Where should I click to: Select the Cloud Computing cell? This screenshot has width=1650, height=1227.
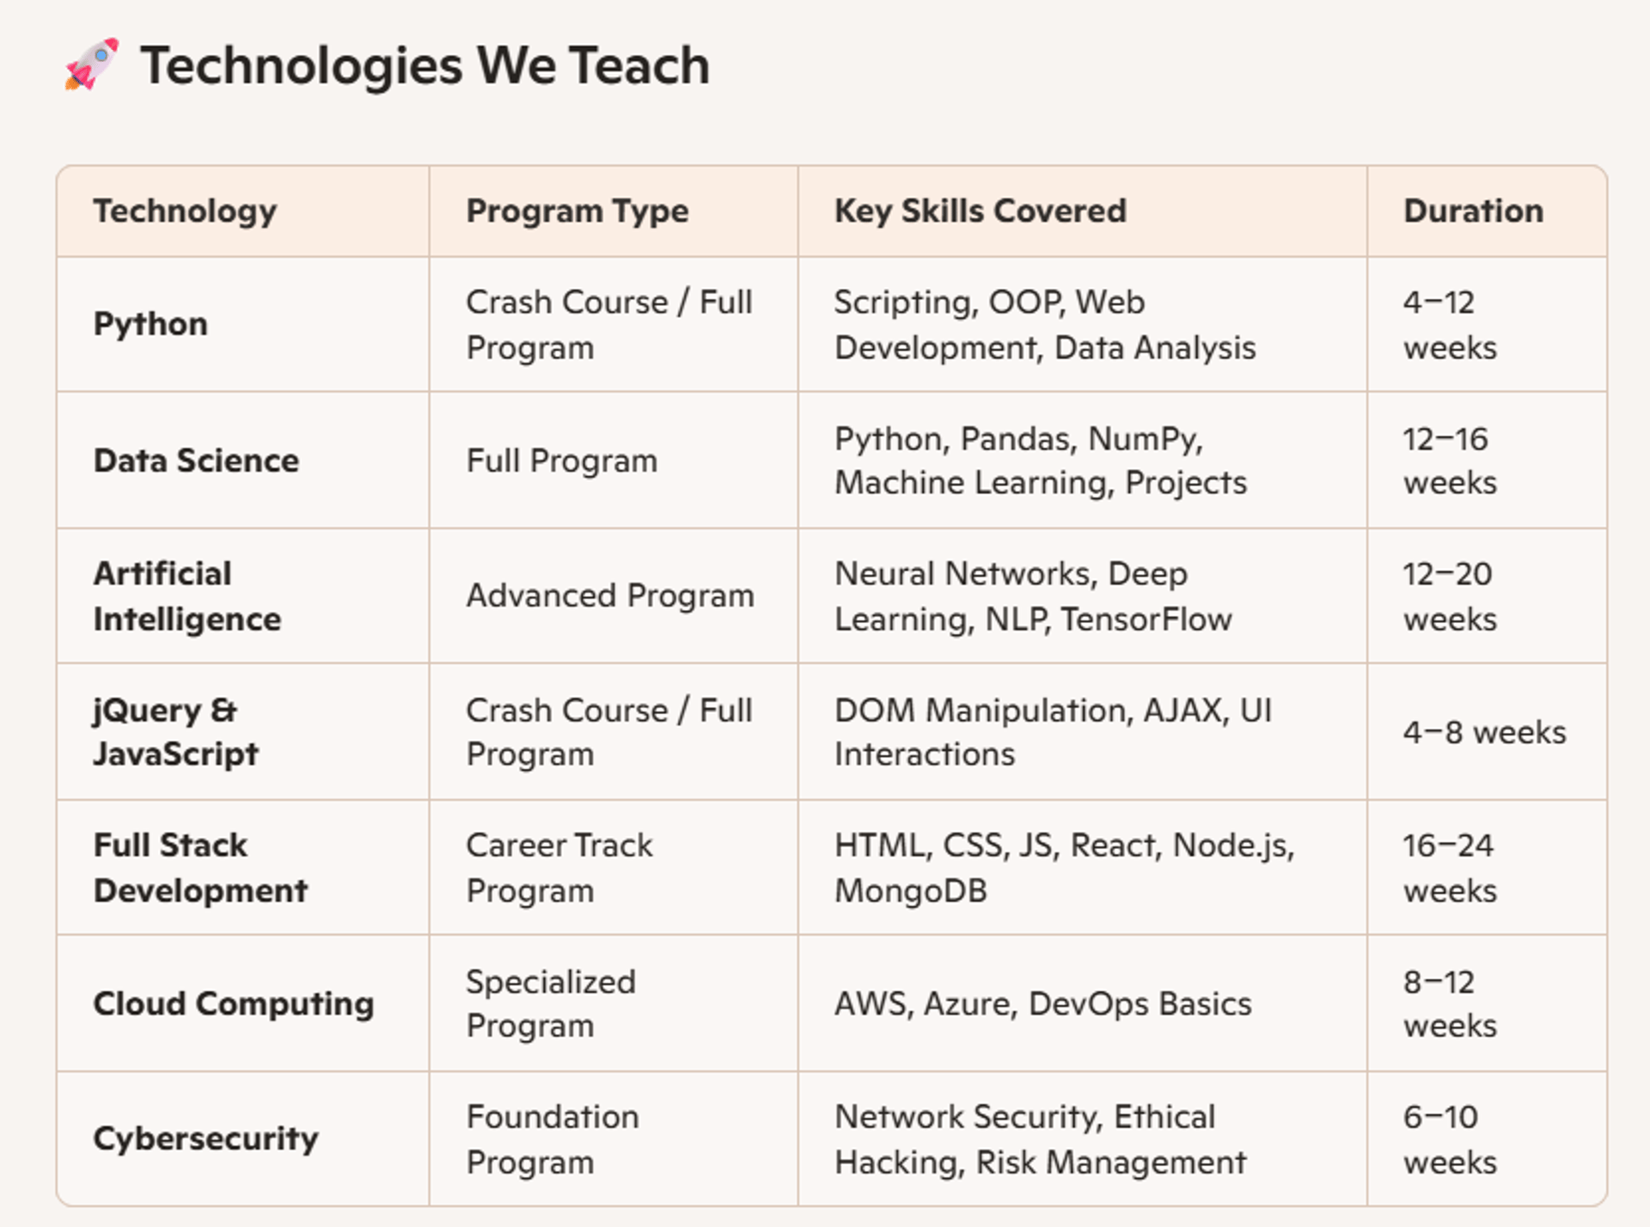pos(233,1004)
